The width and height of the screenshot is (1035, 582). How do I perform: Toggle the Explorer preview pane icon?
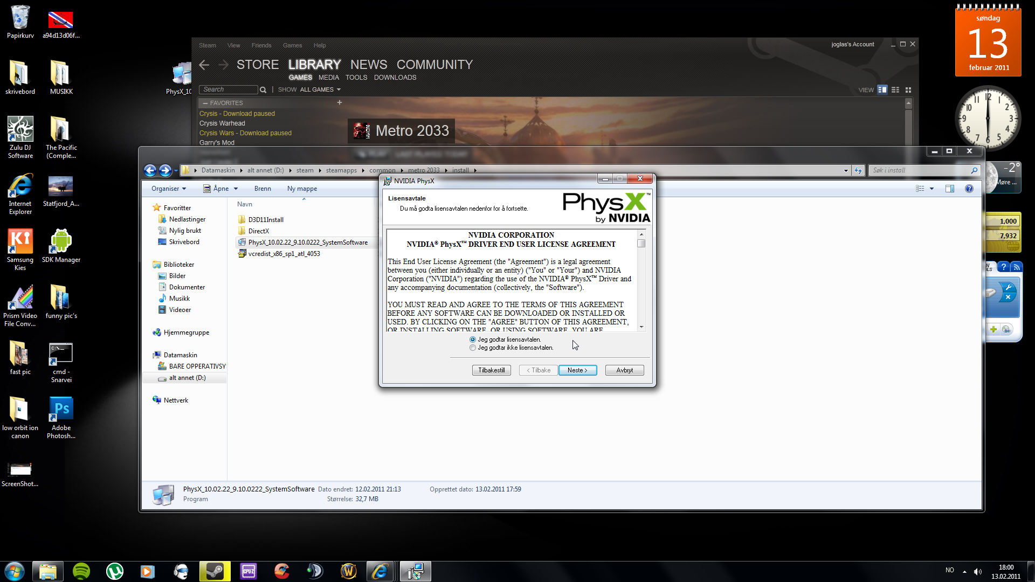pos(950,189)
